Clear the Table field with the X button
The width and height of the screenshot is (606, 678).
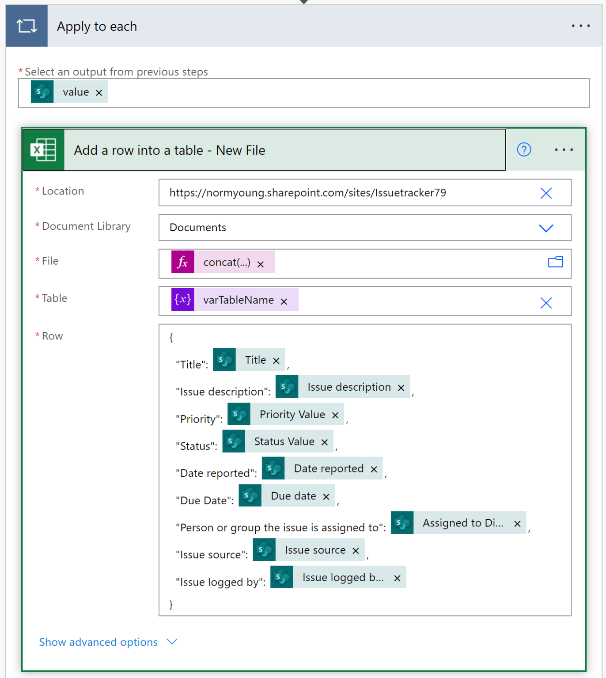(546, 302)
